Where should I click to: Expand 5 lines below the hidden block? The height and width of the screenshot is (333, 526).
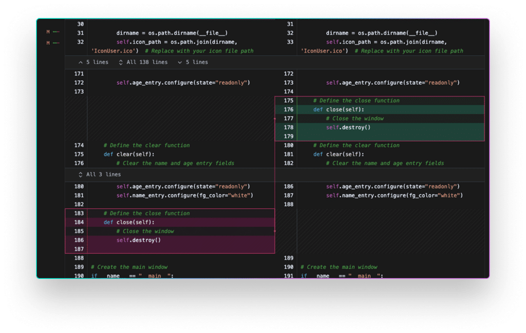tap(193, 62)
